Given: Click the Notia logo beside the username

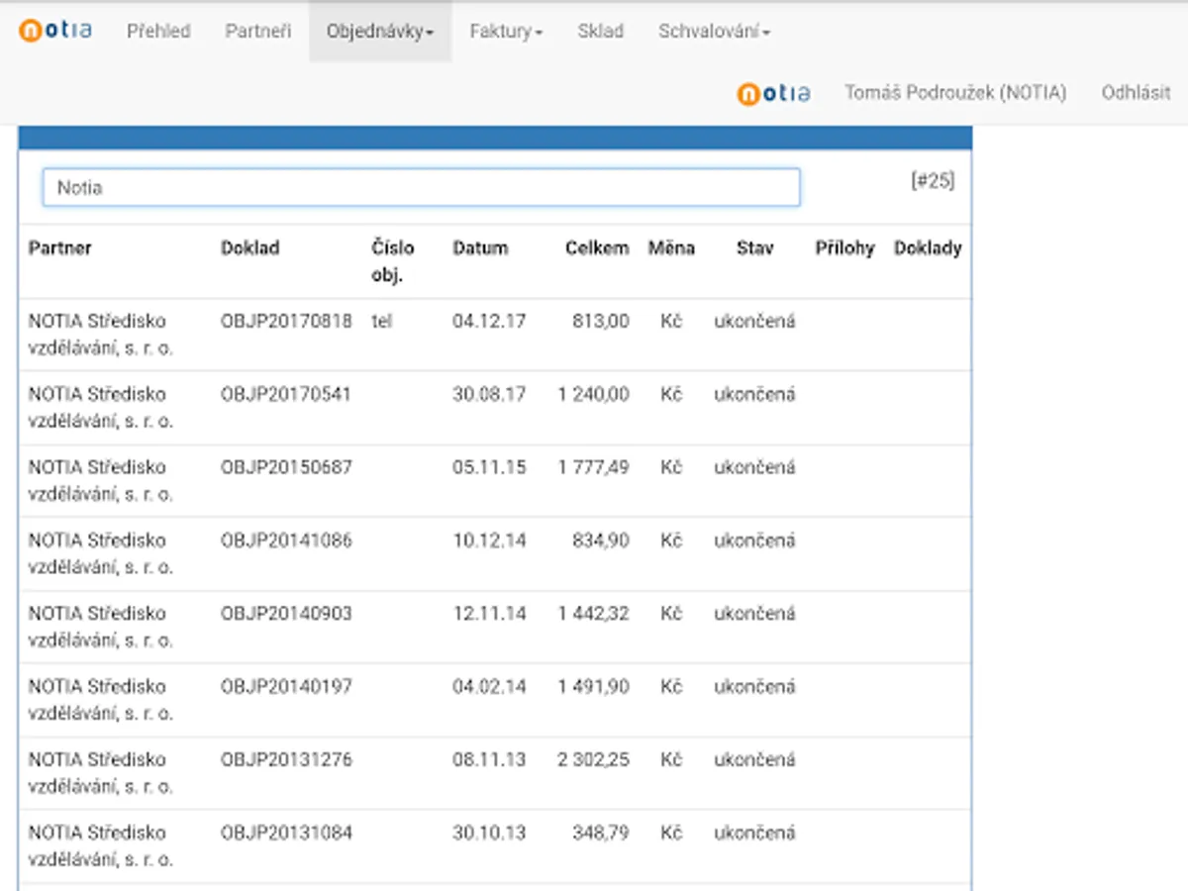Looking at the screenshot, I should click(x=773, y=92).
